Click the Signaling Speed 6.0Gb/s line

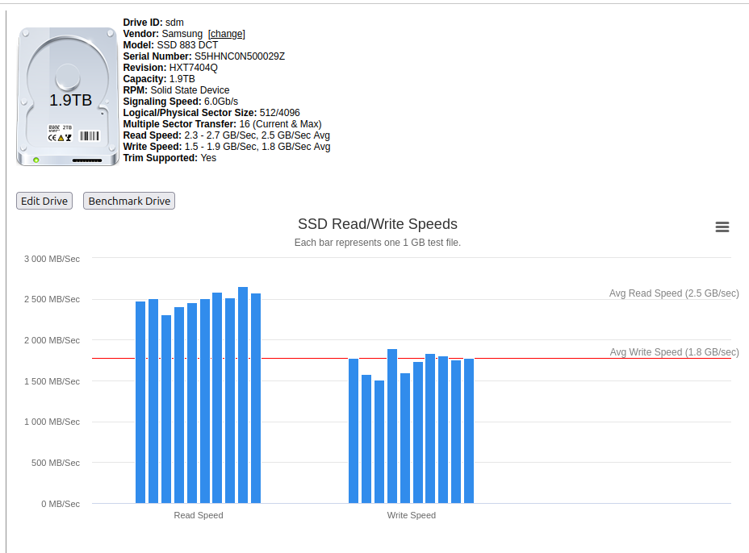point(181,102)
